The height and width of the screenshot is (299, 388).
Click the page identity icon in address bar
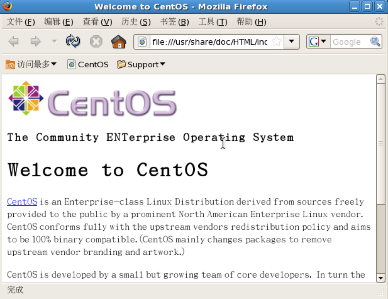[x=142, y=42]
